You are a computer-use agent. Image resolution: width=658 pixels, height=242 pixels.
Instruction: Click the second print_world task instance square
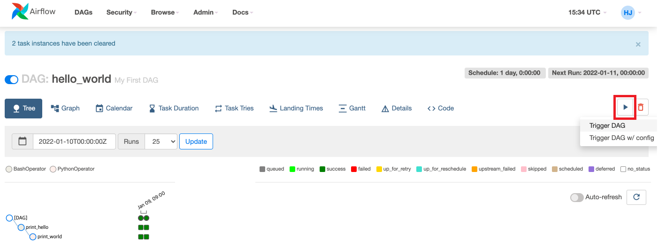146,237
